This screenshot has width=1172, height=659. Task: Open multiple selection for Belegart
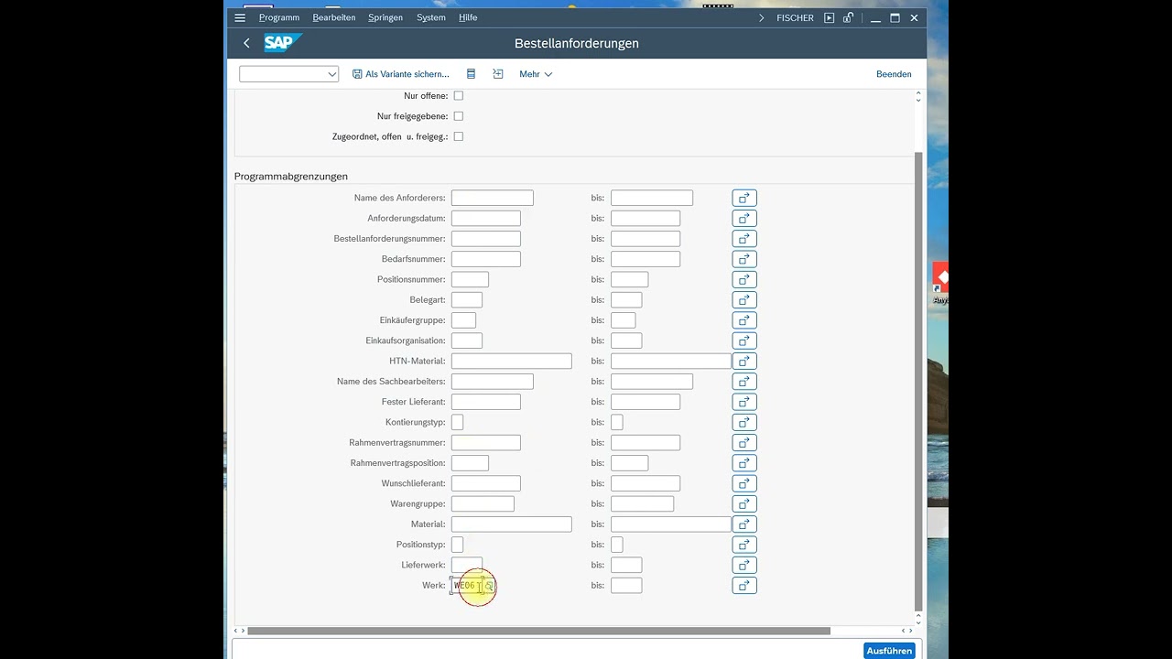coord(744,300)
